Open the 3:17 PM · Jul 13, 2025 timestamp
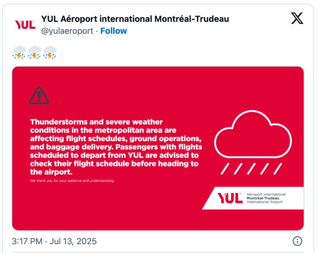Viewport: 317px width, 253px height. click(54, 241)
